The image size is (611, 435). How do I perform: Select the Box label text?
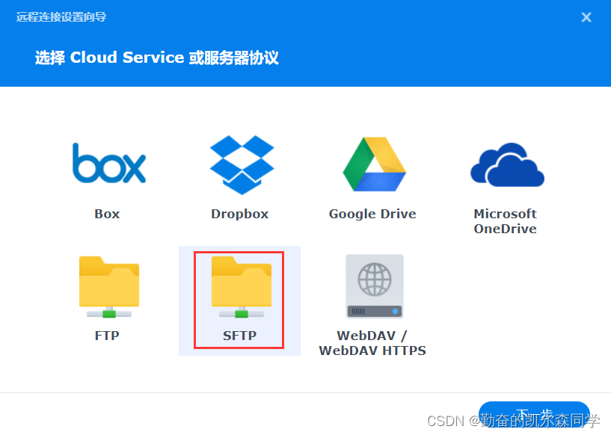click(107, 213)
